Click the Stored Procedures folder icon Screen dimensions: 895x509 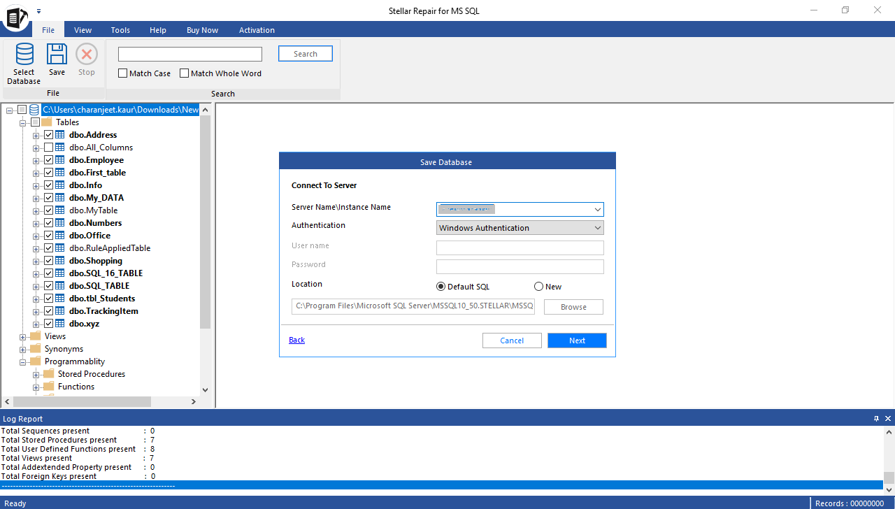tap(49, 374)
